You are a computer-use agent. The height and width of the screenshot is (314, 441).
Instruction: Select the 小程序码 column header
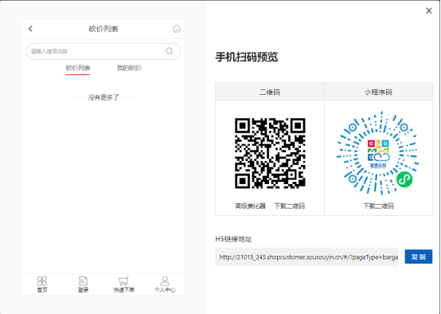(x=378, y=92)
